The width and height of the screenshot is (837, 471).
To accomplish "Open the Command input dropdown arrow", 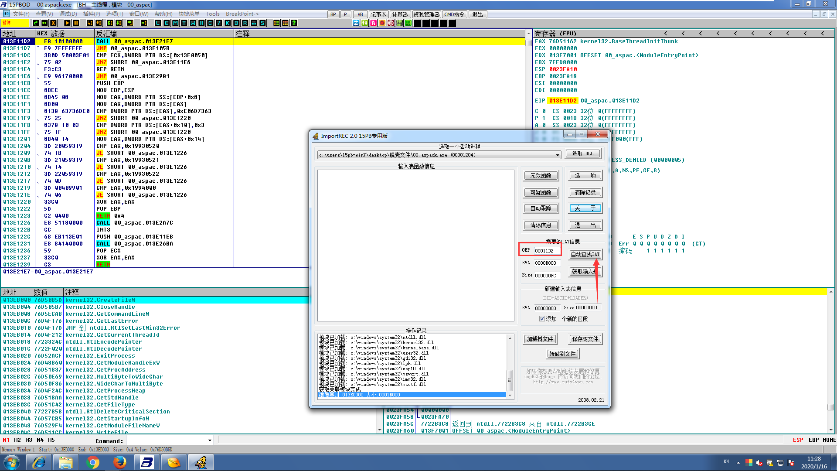I will pyautogui.click(x=210, y=440).
